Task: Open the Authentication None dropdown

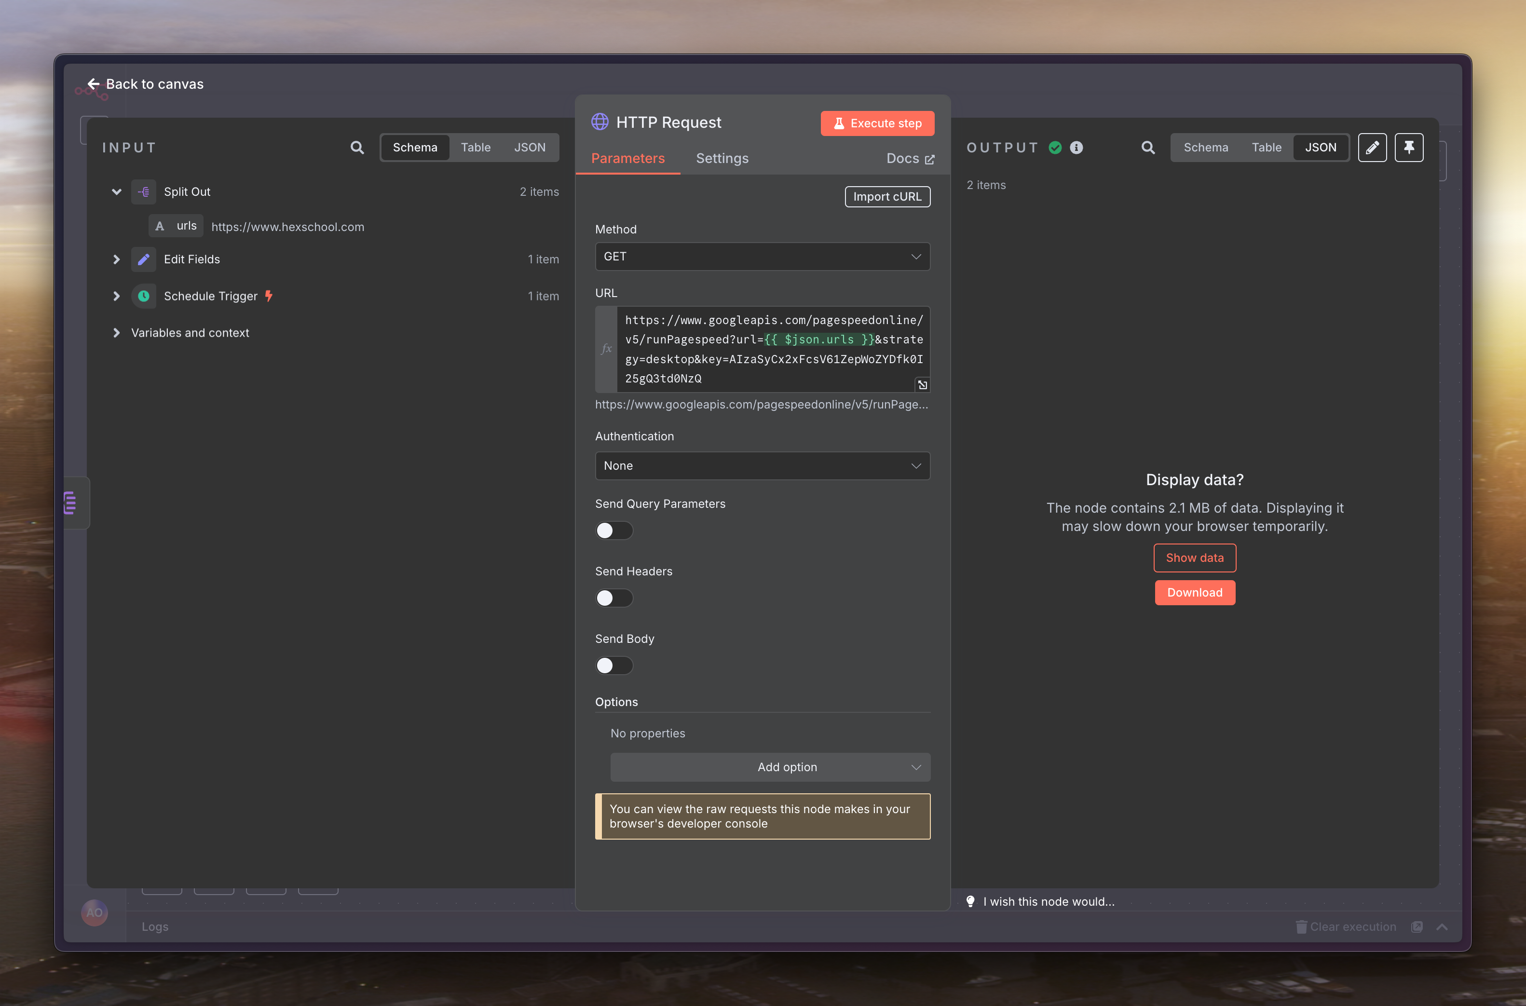Action: [762, 466]
